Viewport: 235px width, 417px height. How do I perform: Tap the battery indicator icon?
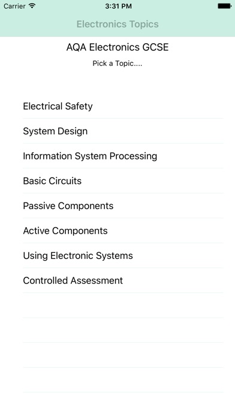pyautogui.click(x=224, y=6)
